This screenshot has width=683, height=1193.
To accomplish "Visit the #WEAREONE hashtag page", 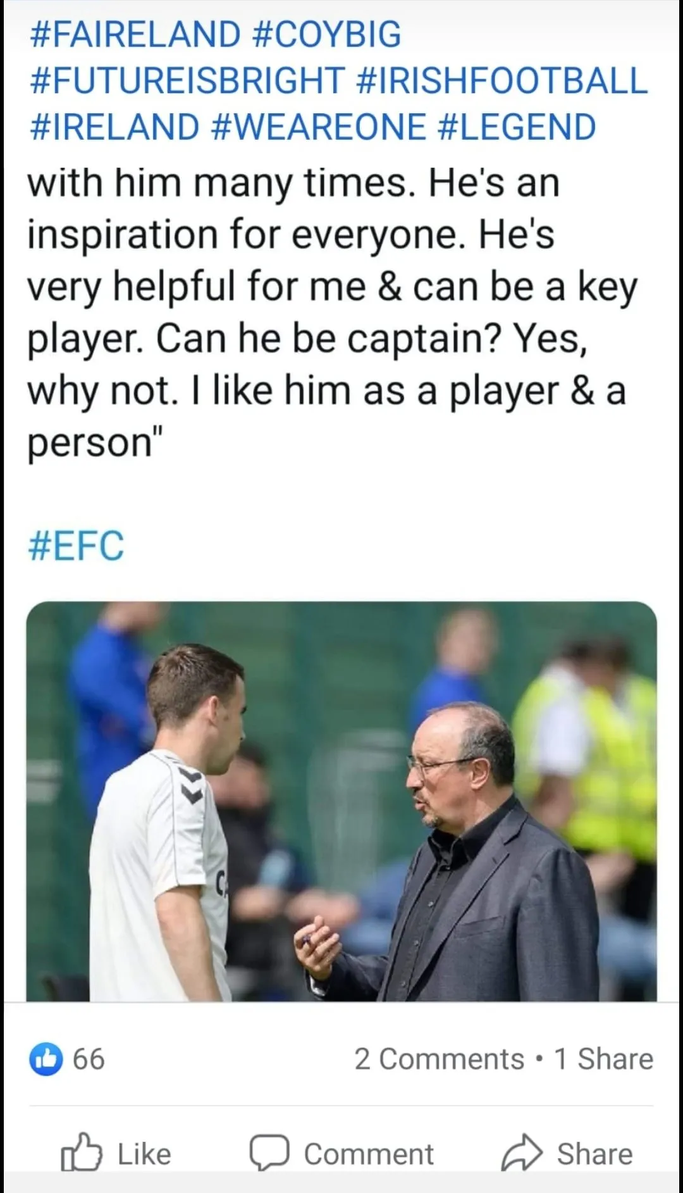I will click(318, 127).
